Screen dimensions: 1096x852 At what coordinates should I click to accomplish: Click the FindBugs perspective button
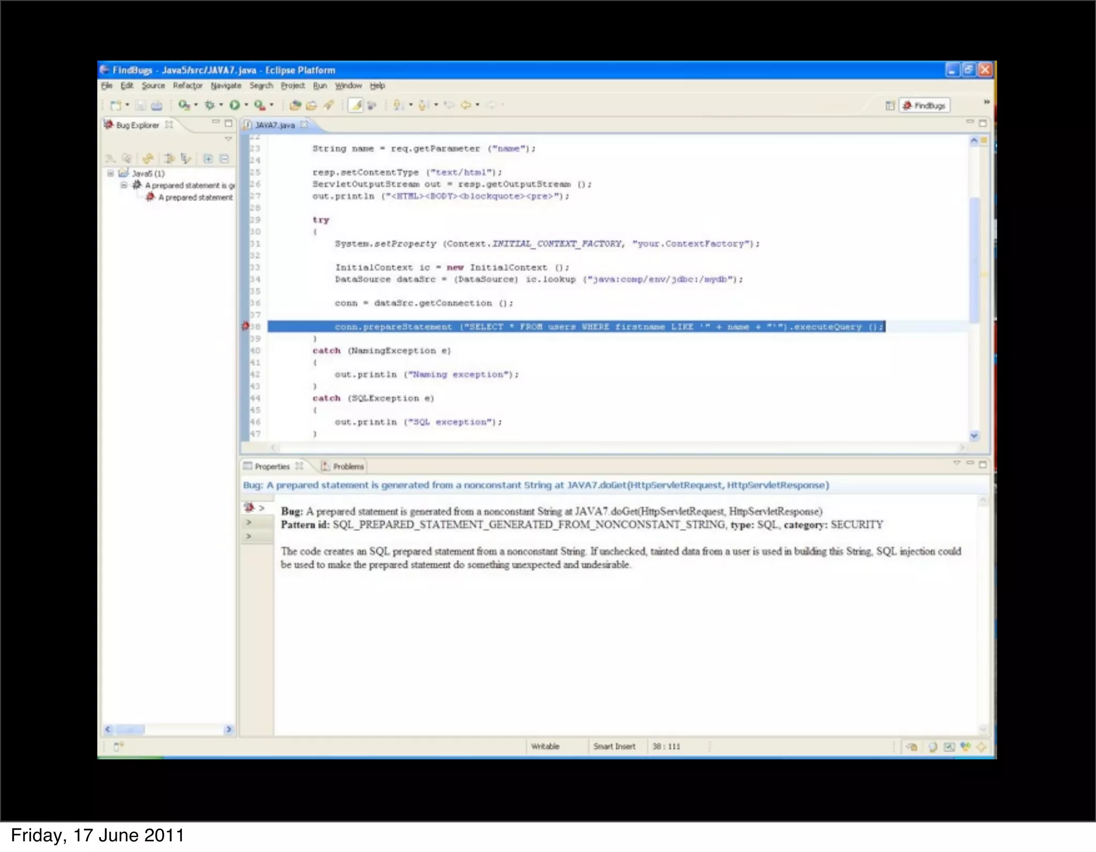coord(924,105)
